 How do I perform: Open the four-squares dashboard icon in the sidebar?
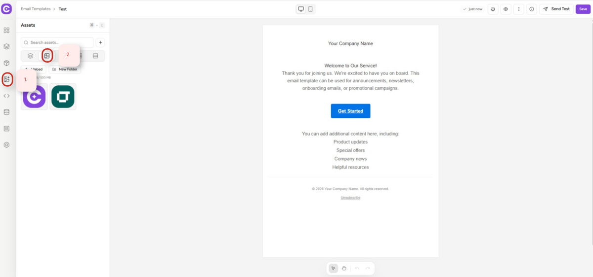point(6,31)
